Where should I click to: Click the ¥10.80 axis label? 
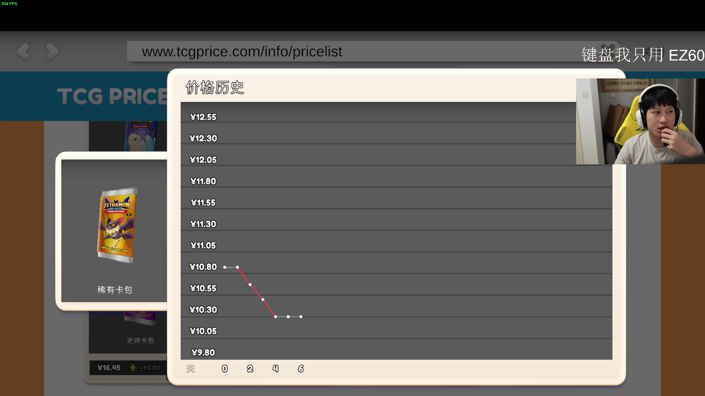203,267
